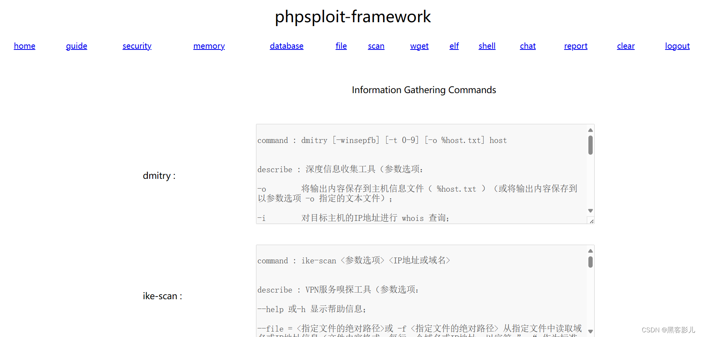Click the clear link
701x337 pixels.
tap(626, 46)
